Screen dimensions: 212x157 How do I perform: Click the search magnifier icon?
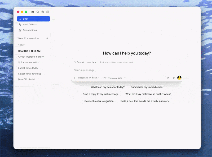[38, 12]
